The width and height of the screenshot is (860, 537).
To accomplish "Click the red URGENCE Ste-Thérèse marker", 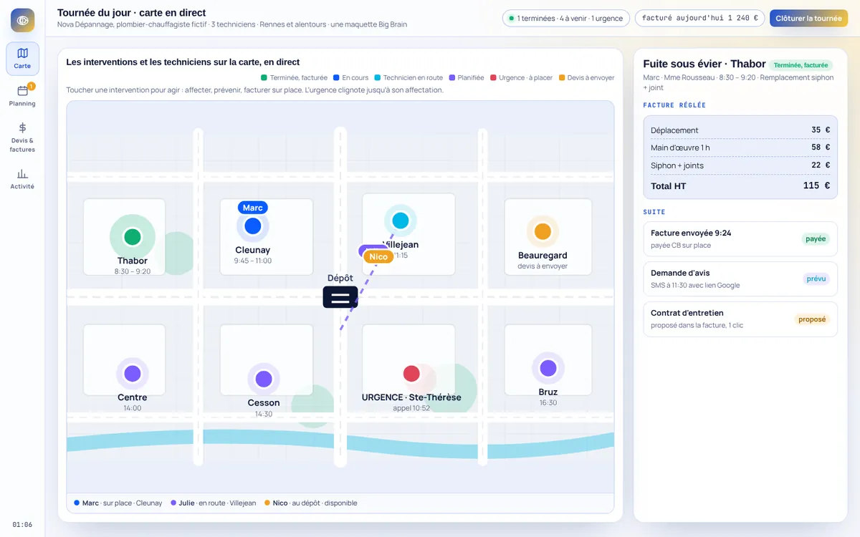I will (x=411, y=374).
